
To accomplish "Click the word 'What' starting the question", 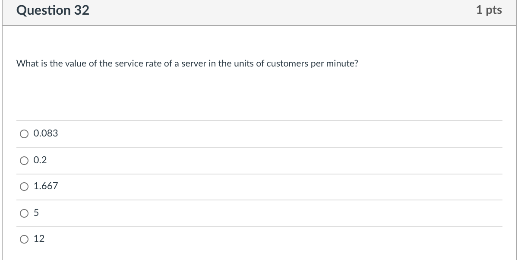I will click(x=25, y=64).
